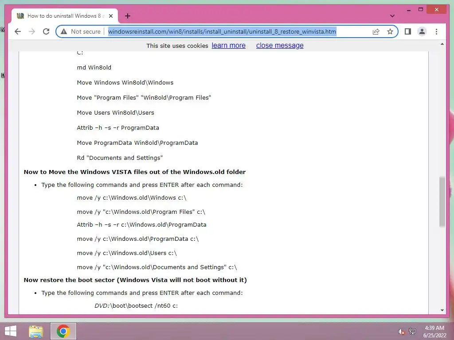Click 'Now restore the boot sector' heading

point(135,280)
